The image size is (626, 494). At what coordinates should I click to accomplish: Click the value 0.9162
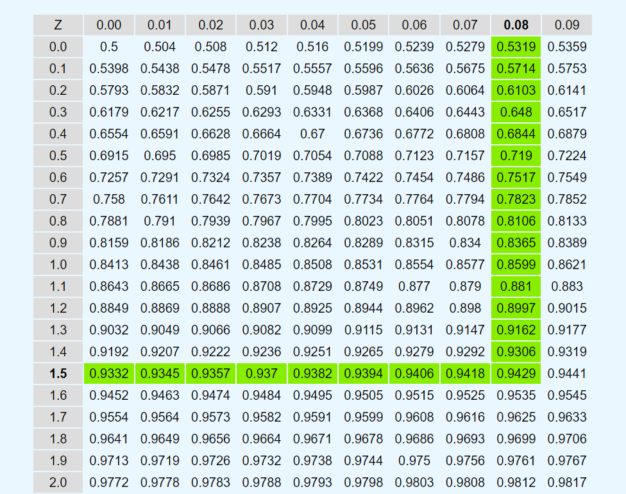[x=516, y=330]
